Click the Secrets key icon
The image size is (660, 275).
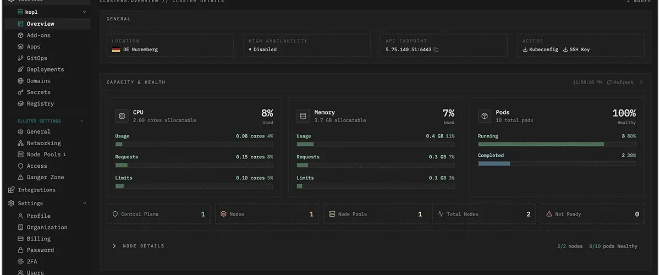[x=21, y=92]
